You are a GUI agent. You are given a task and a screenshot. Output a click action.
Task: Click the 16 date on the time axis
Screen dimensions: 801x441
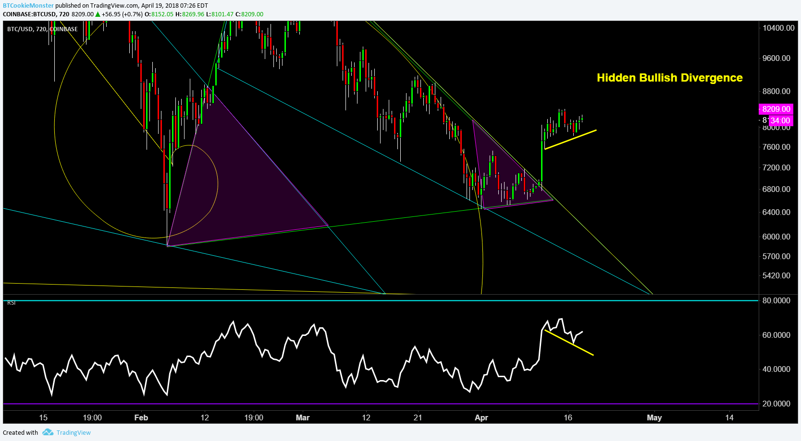tap(568, 417)
